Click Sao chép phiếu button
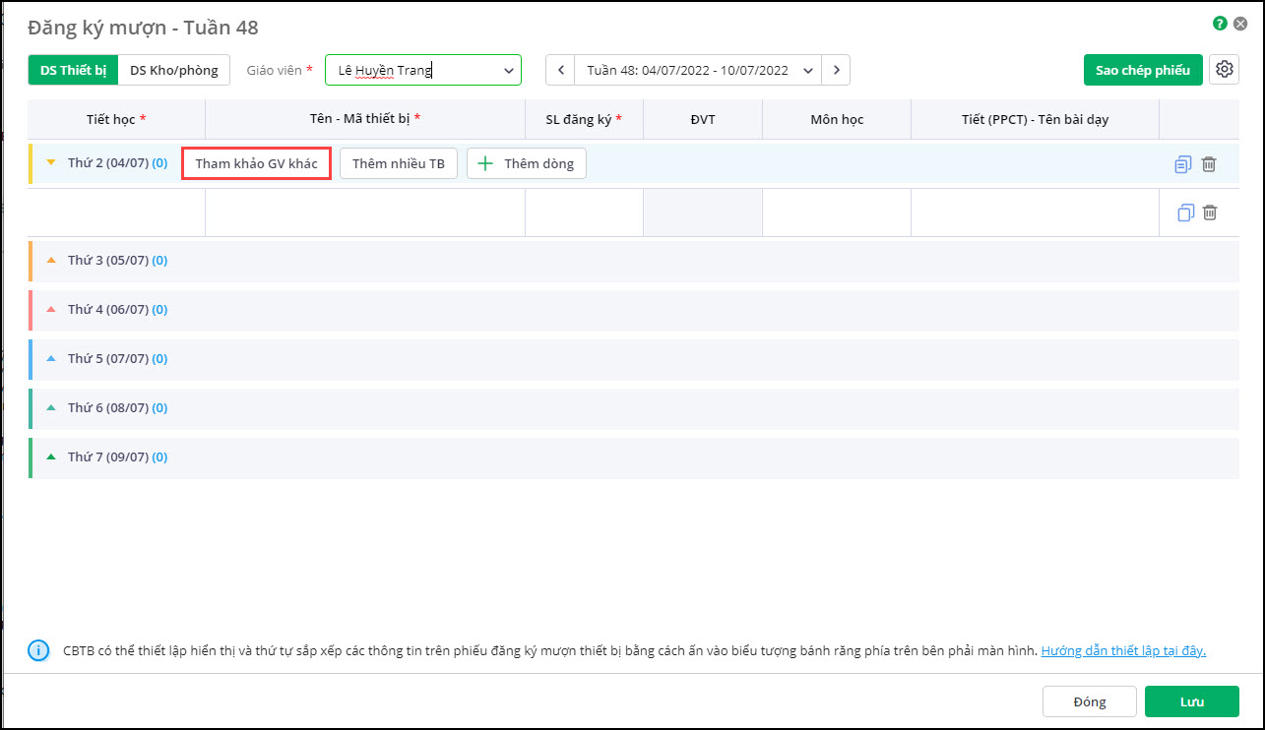1265x730 pixels. coord(1143,70)
